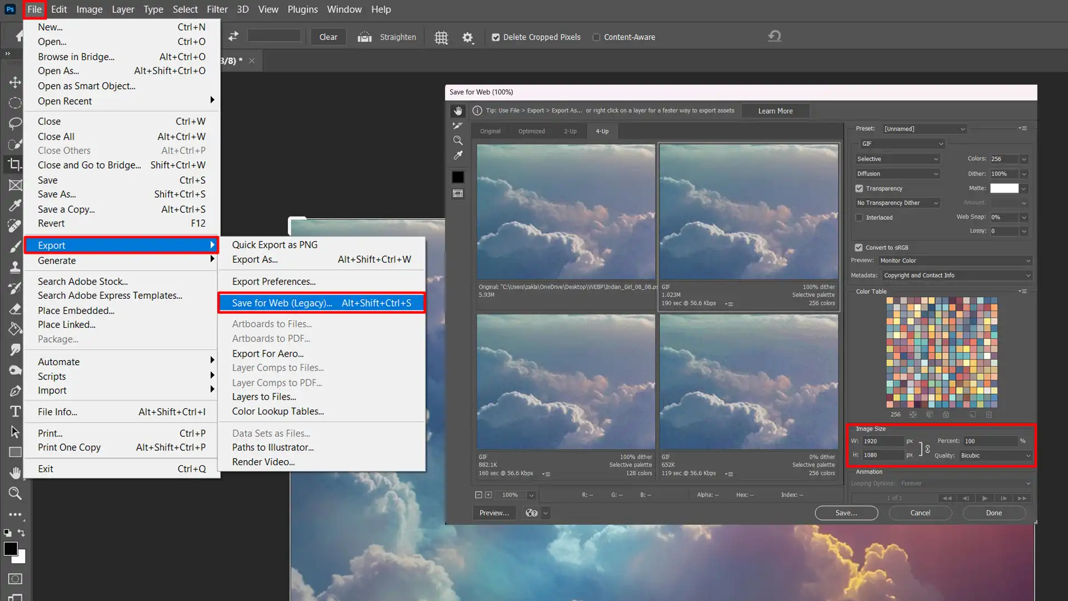Open the Colors 256 dropdown

pos(1024,159)
